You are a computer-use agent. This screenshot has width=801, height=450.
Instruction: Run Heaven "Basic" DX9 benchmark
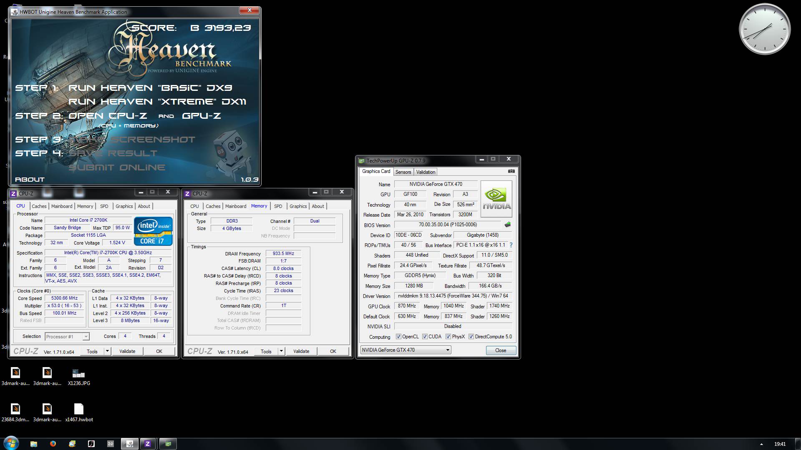[x=150, y=88]
